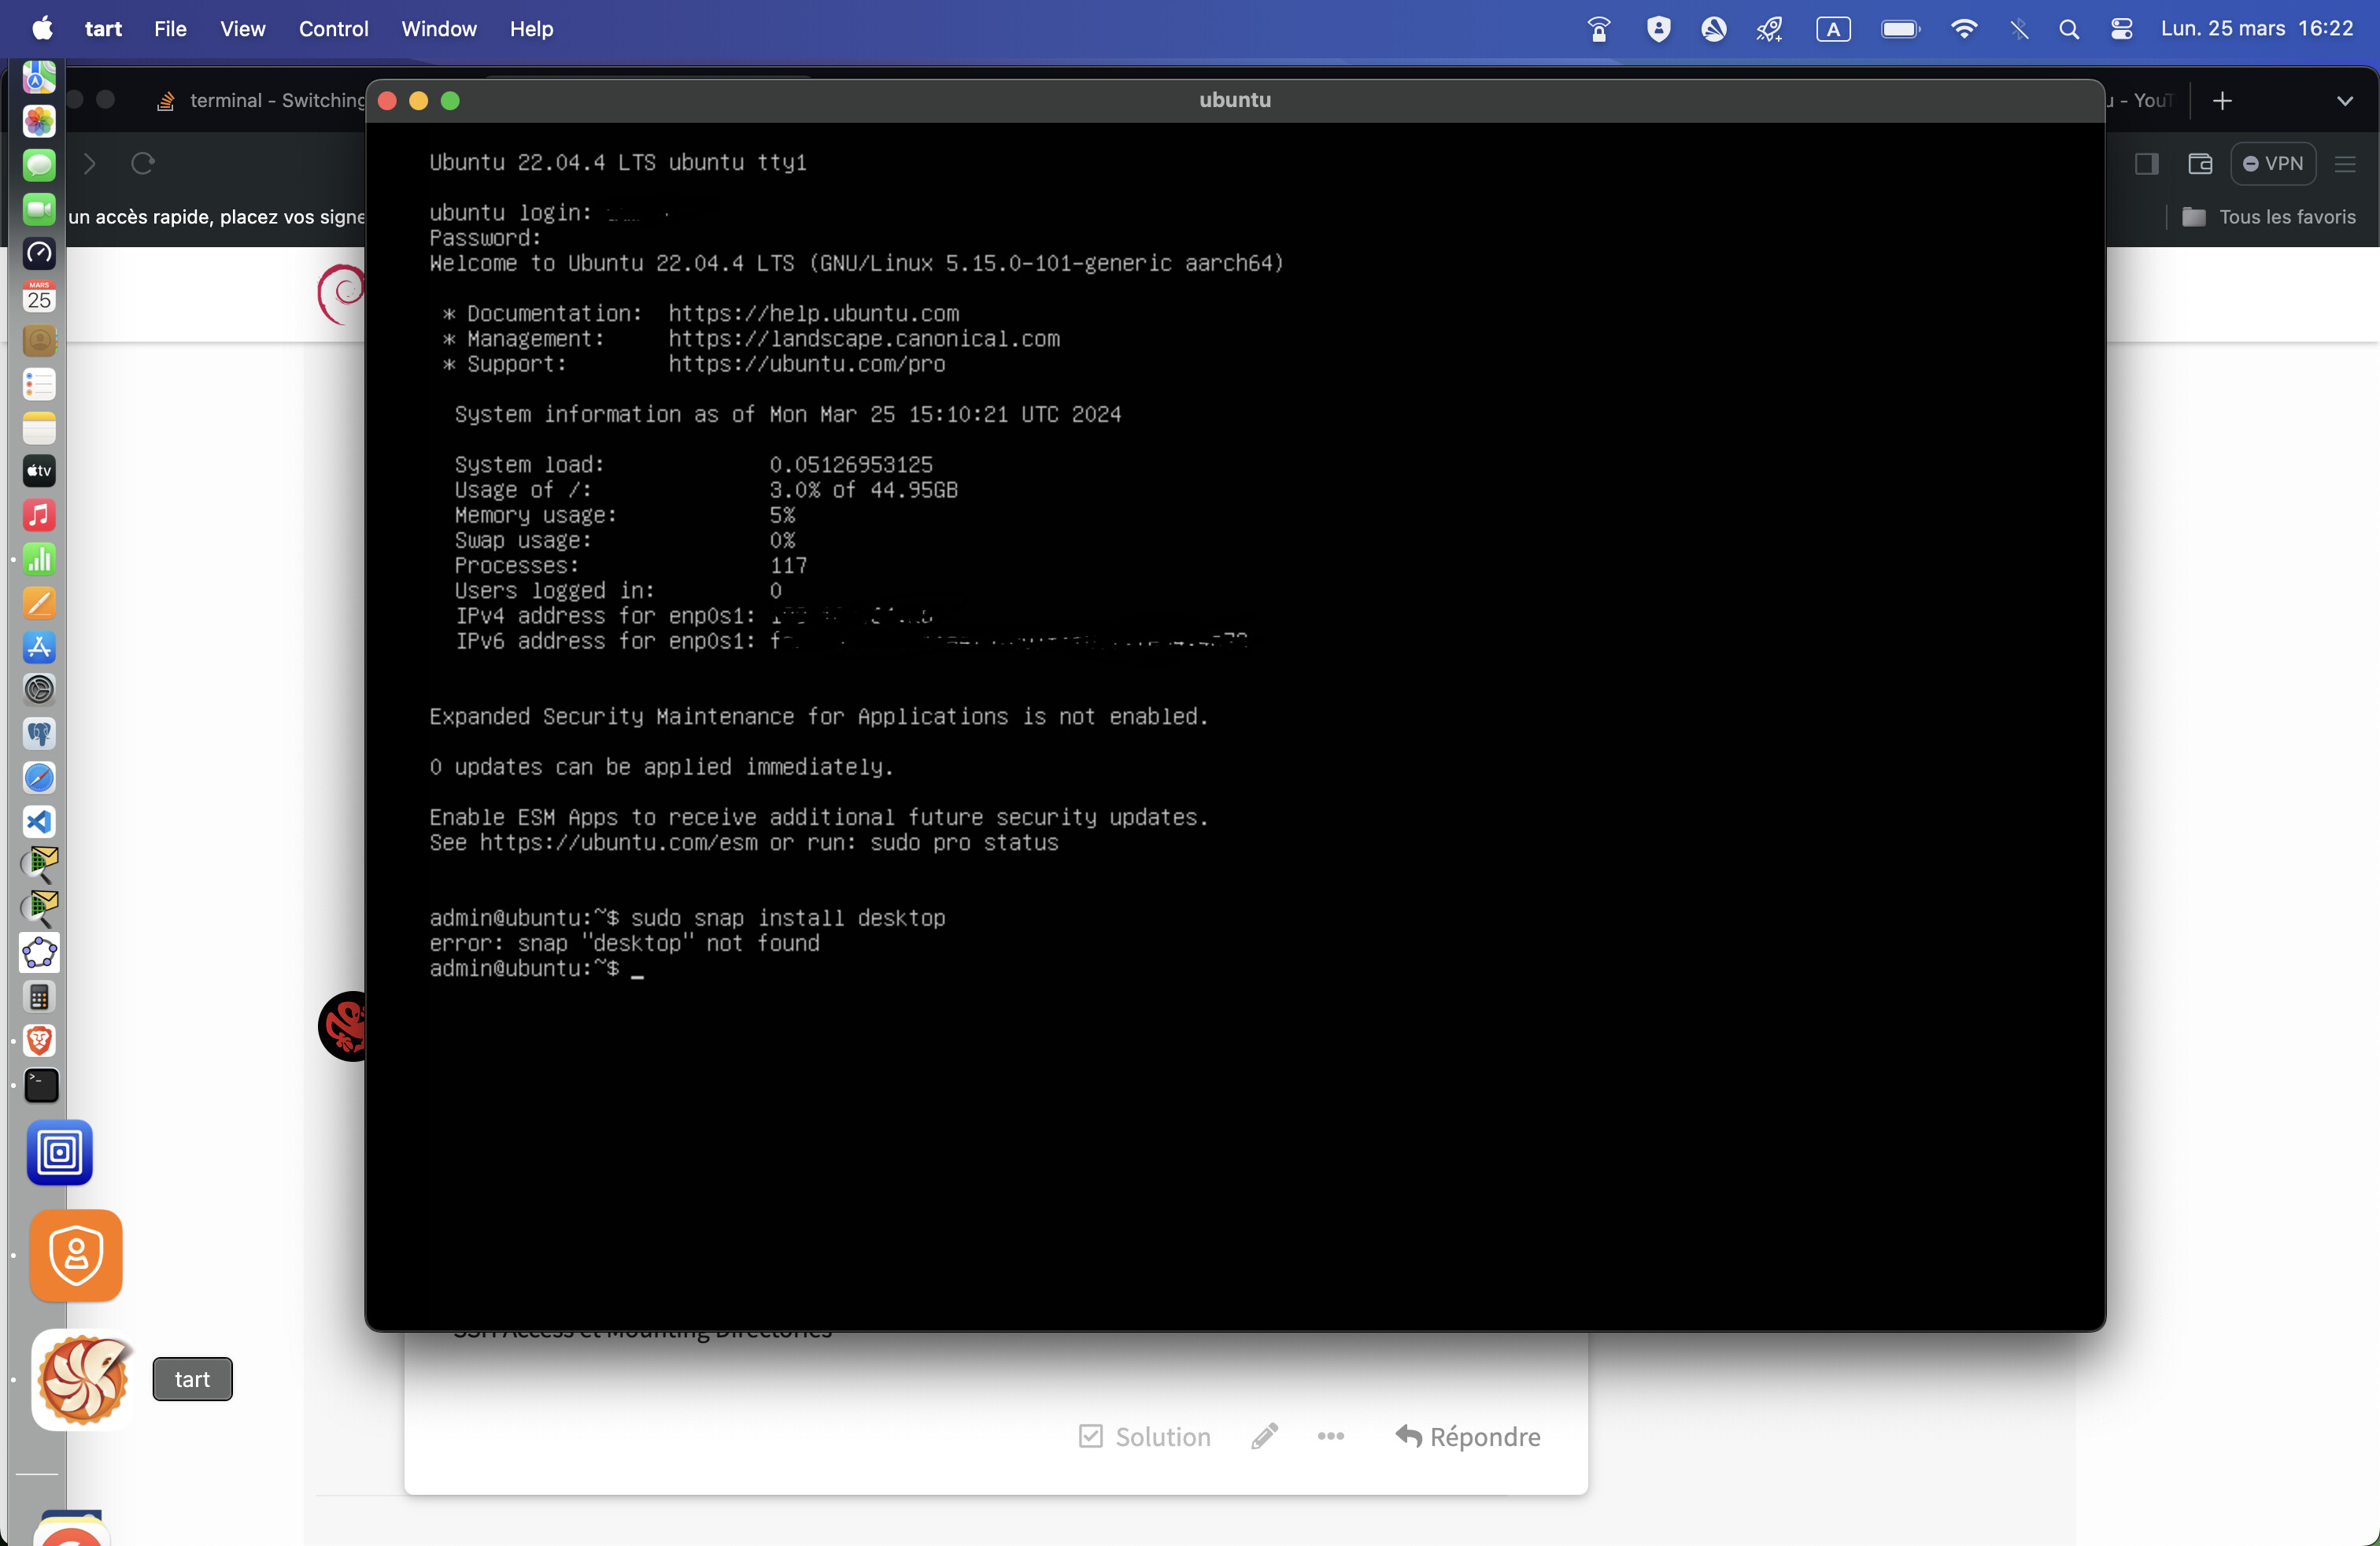Image resolution: width=2380 pixels, height=1546 pixels.
Task: Open the Speedtest gauge app in Dock
Action: pyautogui.click(x=39, y=253)
